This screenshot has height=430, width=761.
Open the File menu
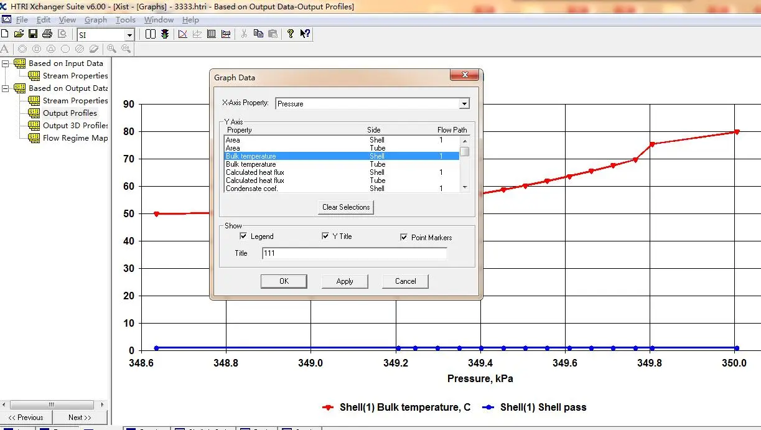tap(22, 20)
